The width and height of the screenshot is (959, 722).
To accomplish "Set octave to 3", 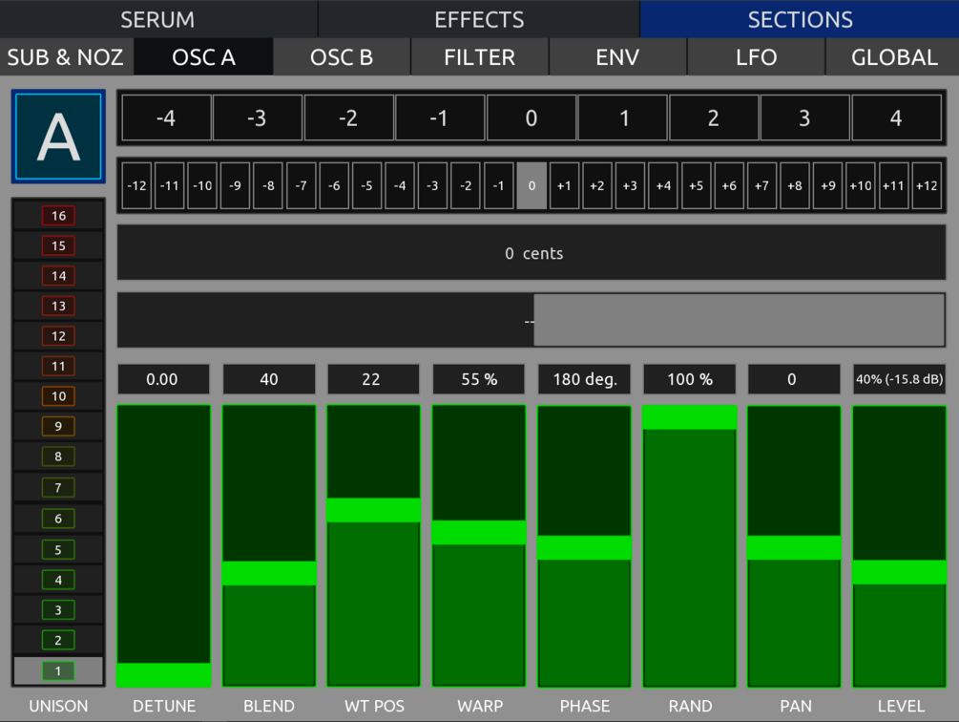I will pos(804,117).
